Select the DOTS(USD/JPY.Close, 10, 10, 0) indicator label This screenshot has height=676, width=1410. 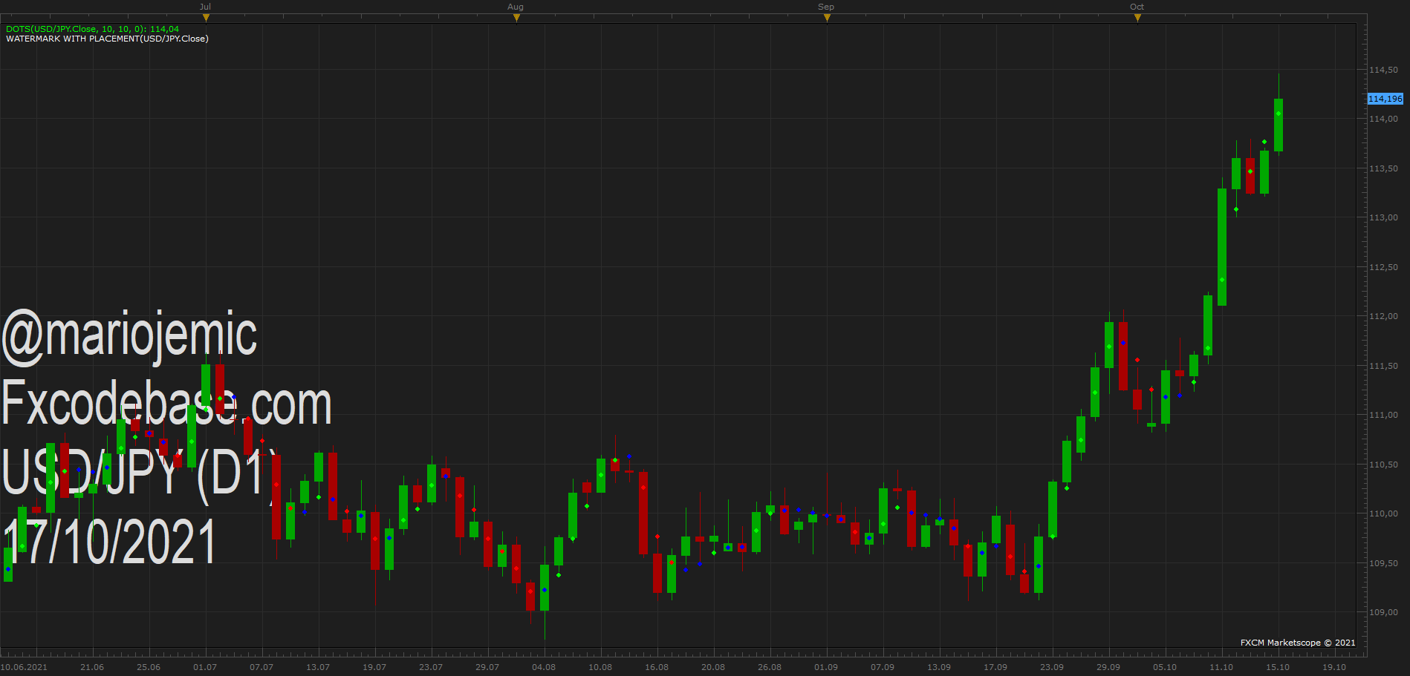coord(92,29)
